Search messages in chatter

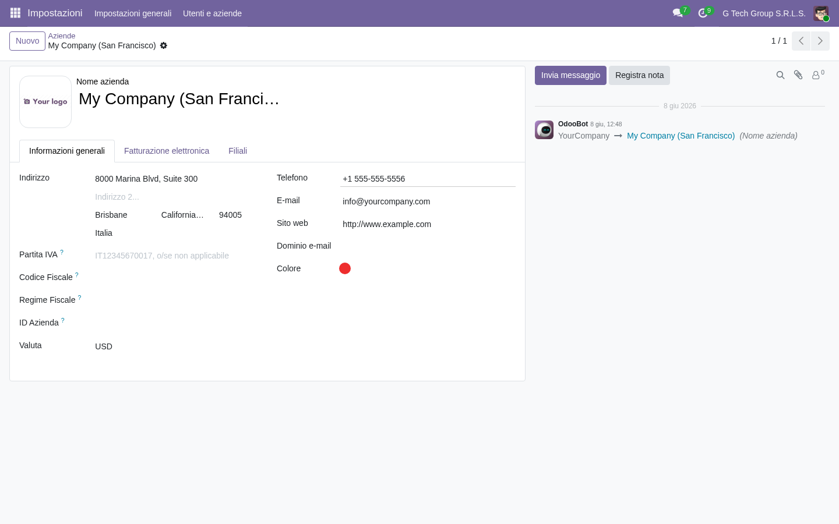(x=780, y=75)
